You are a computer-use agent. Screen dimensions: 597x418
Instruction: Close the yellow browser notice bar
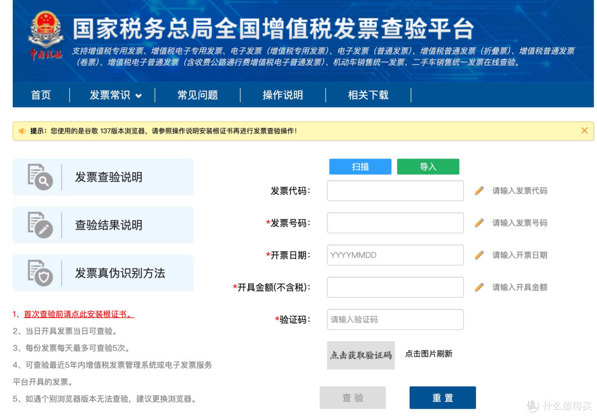[584, 131]
